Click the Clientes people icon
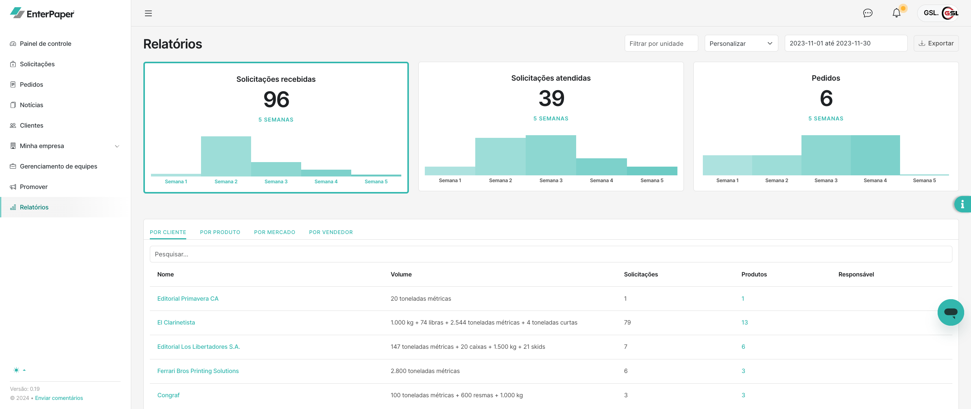Image resolution: width=971 pixels, height=409 pixels. [x=13, y=125]
